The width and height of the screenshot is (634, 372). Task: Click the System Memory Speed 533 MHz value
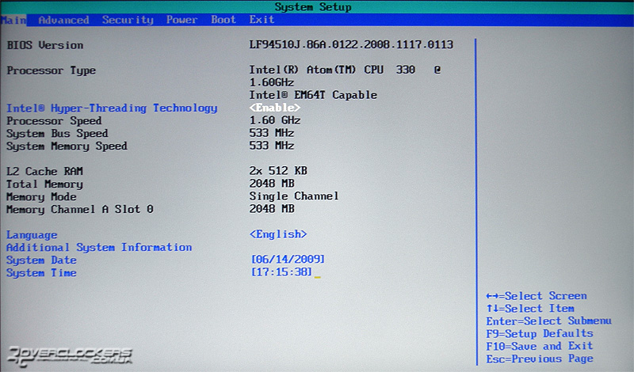(271, 146)
